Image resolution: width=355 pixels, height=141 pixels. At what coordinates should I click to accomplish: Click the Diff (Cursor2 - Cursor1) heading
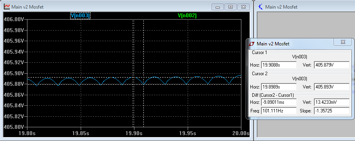click(273, 95)
